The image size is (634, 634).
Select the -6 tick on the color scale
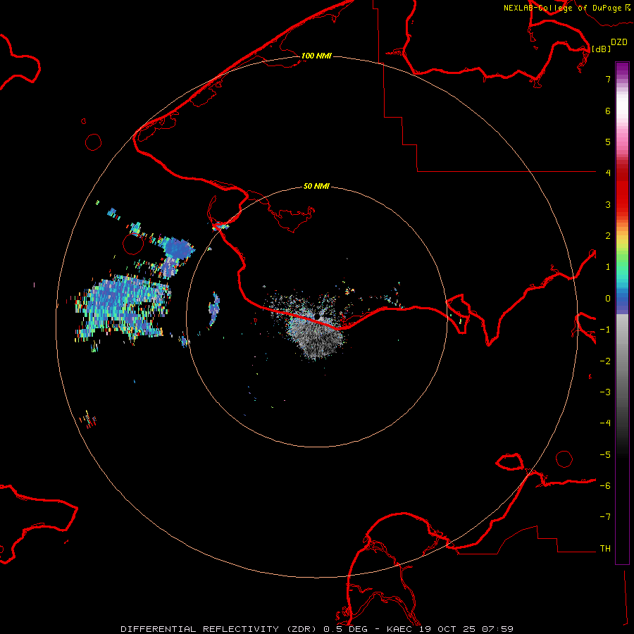[605, 486]
